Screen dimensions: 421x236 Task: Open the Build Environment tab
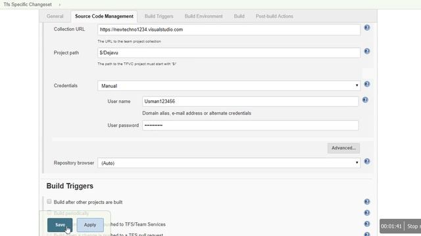point(203,16)
